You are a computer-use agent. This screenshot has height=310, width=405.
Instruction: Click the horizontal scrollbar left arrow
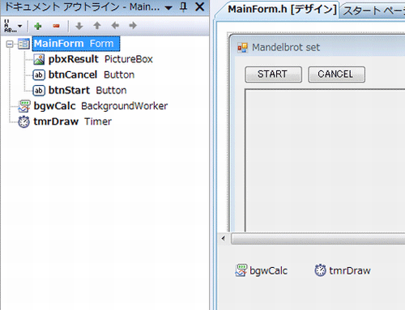click(224, 238)
